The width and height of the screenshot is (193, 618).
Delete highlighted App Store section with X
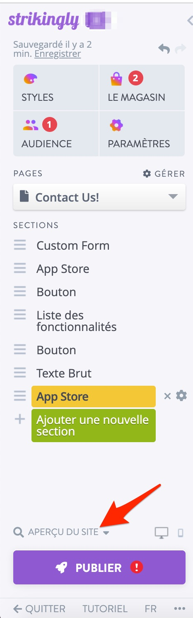pyautogui.click(x=167, y=397)
